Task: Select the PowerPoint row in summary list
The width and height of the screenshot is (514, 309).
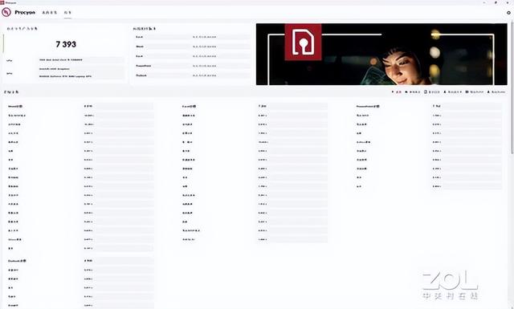Action: tap(193, 66)
